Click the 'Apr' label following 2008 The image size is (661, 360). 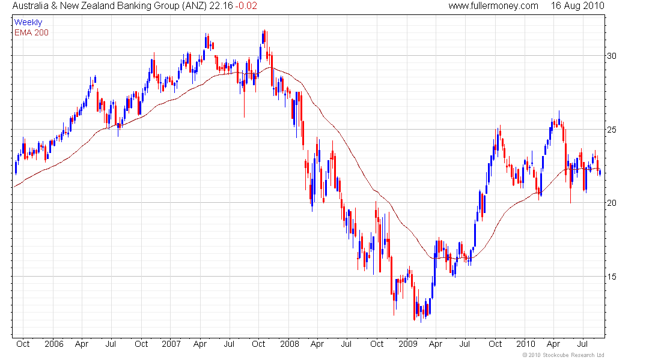click(317, 344)
